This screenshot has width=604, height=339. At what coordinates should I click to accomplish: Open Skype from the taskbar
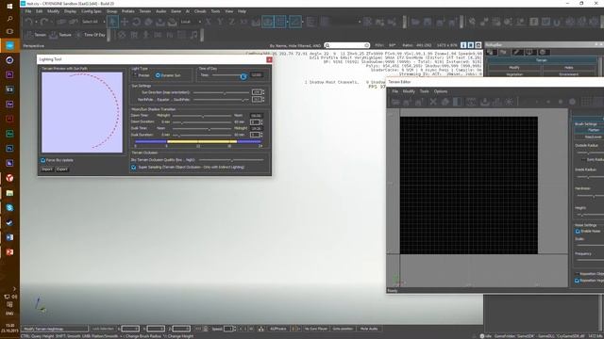9,208
